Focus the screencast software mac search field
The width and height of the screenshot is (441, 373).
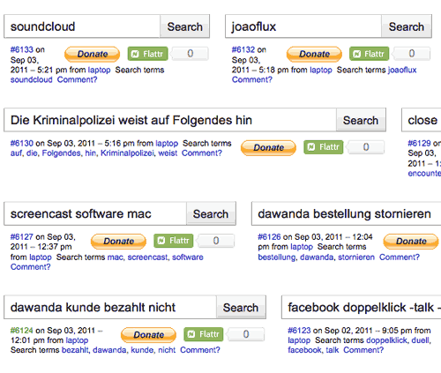pos(95,214)
